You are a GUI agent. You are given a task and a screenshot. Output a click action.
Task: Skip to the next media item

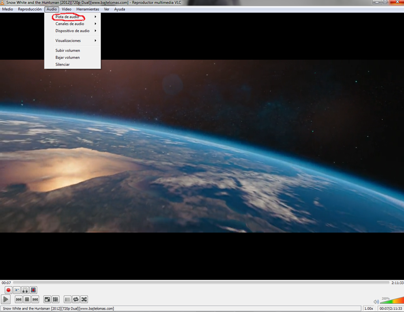pyautogui.click(x=35, y=299)
